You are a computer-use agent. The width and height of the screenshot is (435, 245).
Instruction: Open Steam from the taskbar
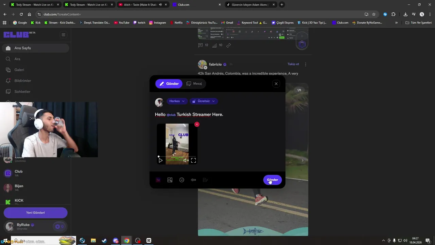(104, 241)
